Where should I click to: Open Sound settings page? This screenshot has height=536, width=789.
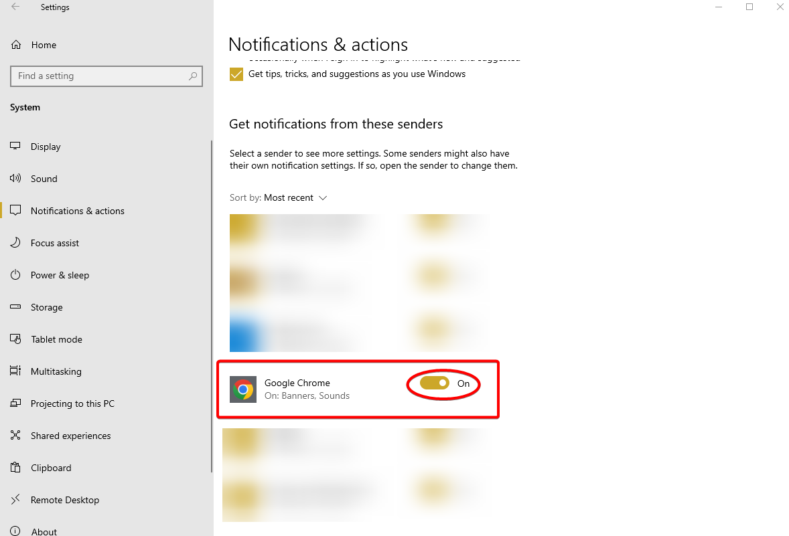coord(44,179)
